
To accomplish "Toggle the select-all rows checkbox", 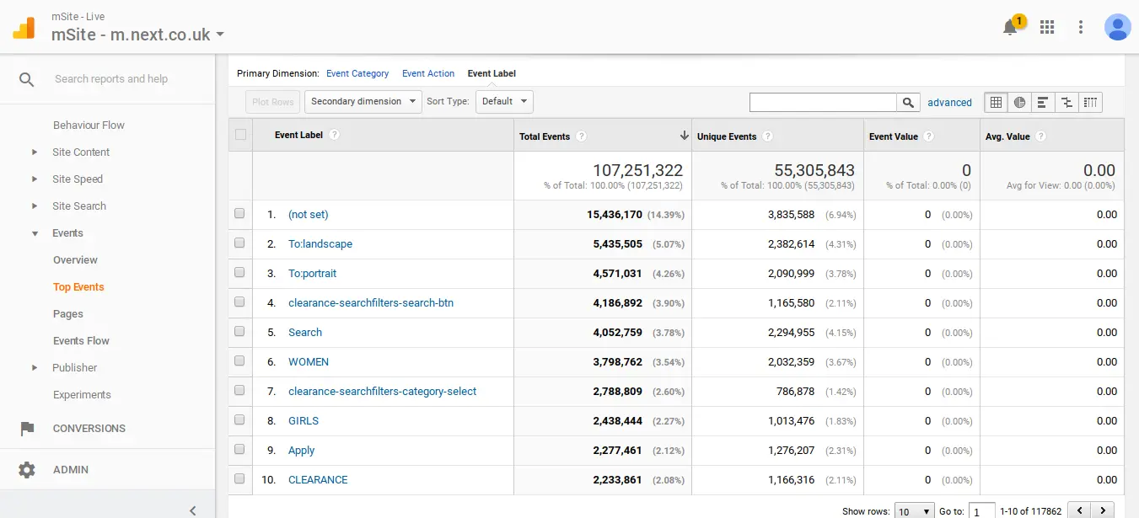I will [240, 135].
